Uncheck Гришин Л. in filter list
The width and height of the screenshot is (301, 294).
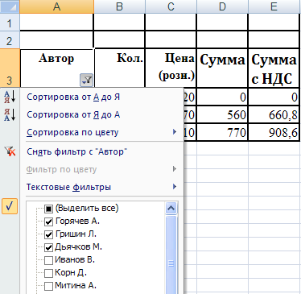tap(48, 234)
